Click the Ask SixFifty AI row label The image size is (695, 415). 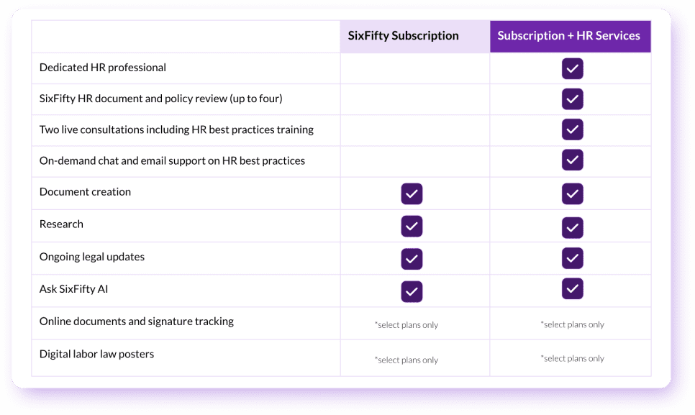click(x=73, y=289)
